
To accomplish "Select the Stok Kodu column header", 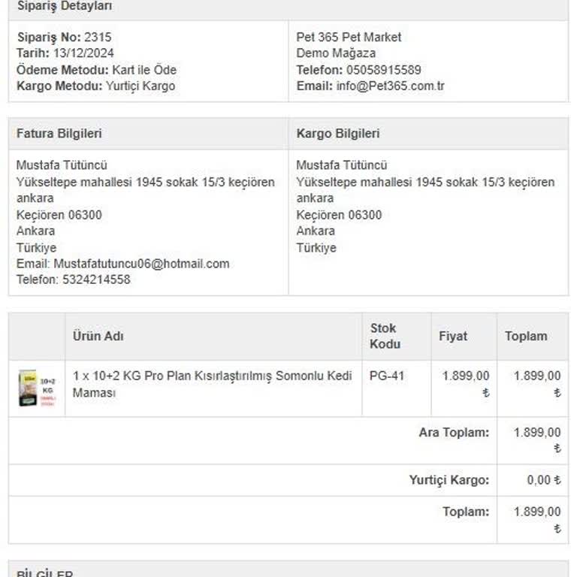I will (385, 336).
